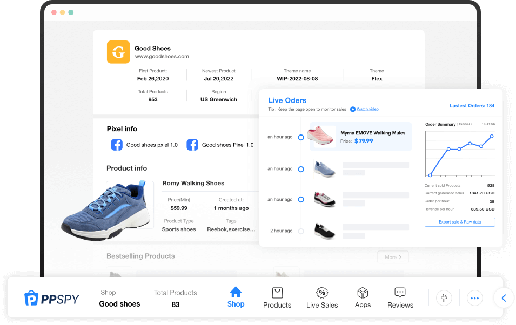
Task: Select the pink Myrna EMOVE shoe thumbnail
Action: pos(321,137)
